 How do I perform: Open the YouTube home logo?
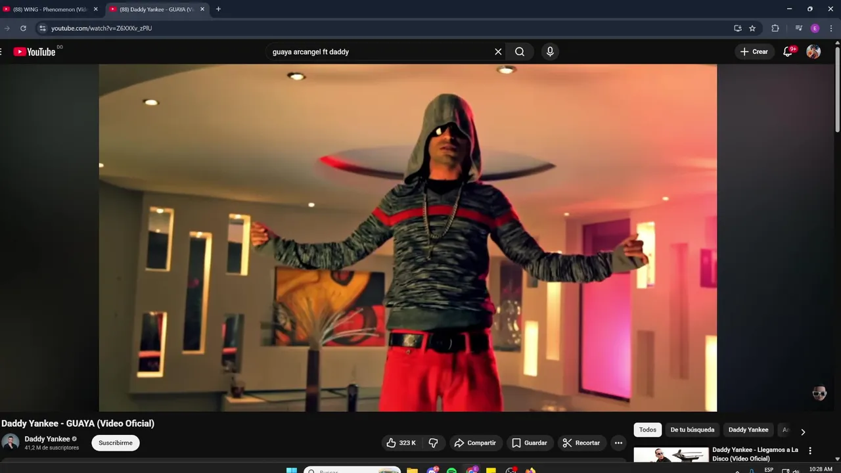click(x=34, y=52)
